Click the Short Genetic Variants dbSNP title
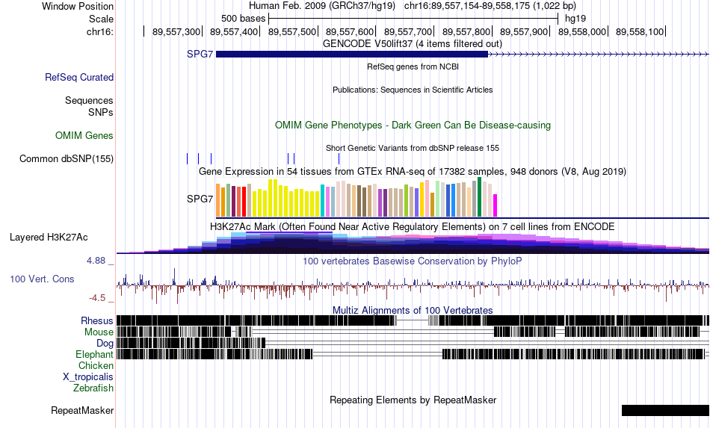The height and width of the screenshot is (428, 710). pos(413,148)
